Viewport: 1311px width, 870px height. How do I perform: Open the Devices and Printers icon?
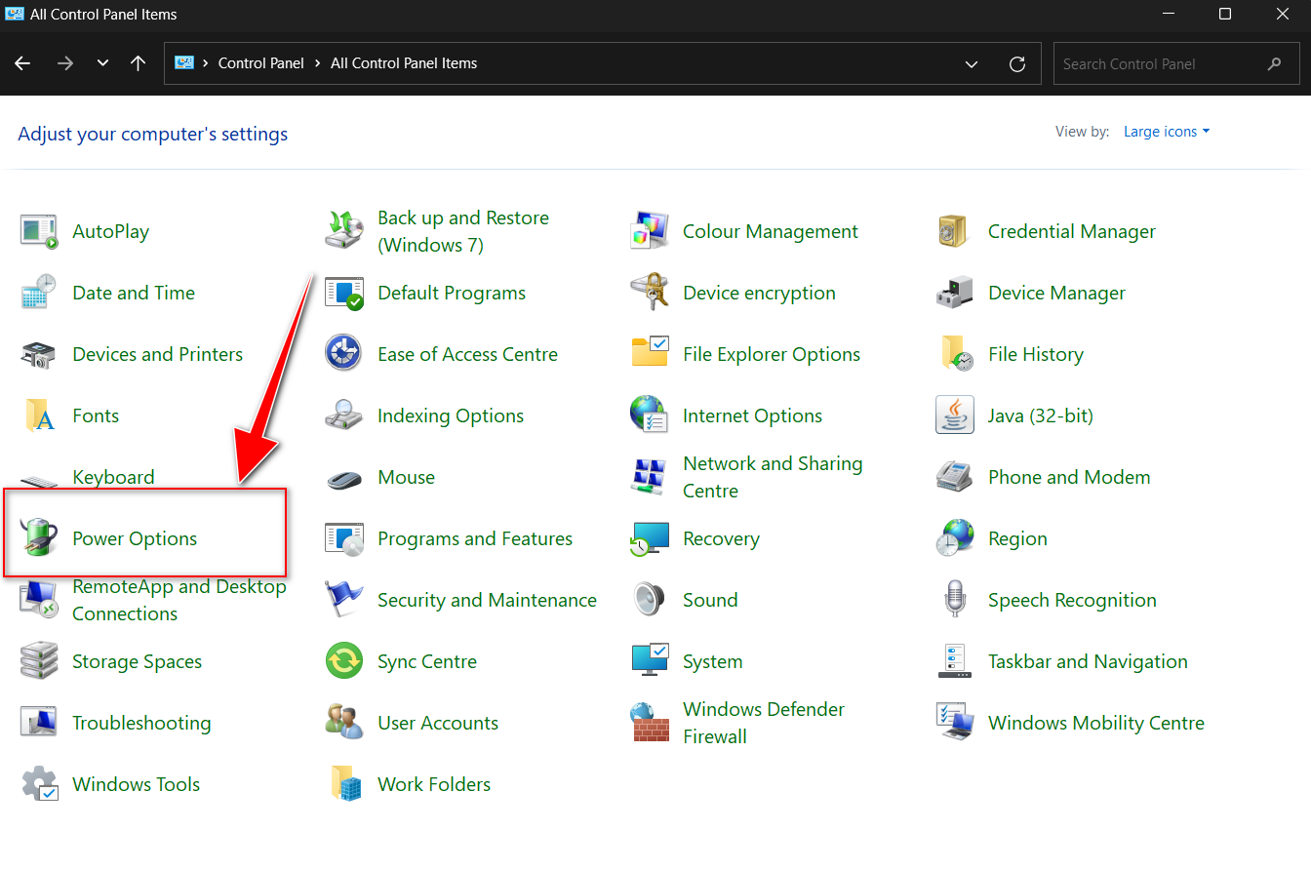39,355
